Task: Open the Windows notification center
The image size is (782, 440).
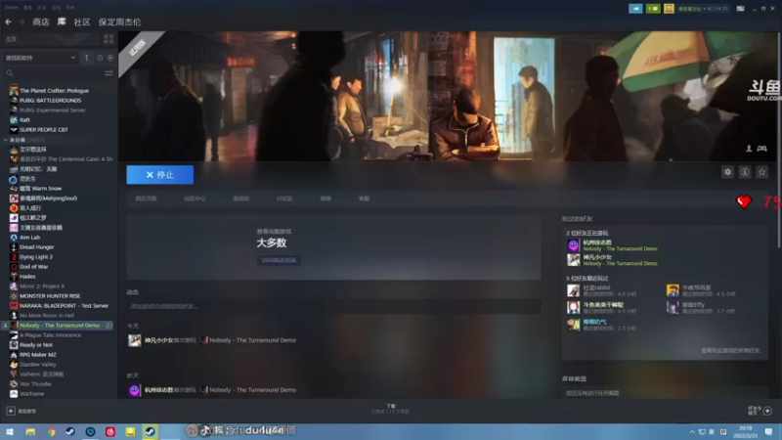Action: (768, 431)
